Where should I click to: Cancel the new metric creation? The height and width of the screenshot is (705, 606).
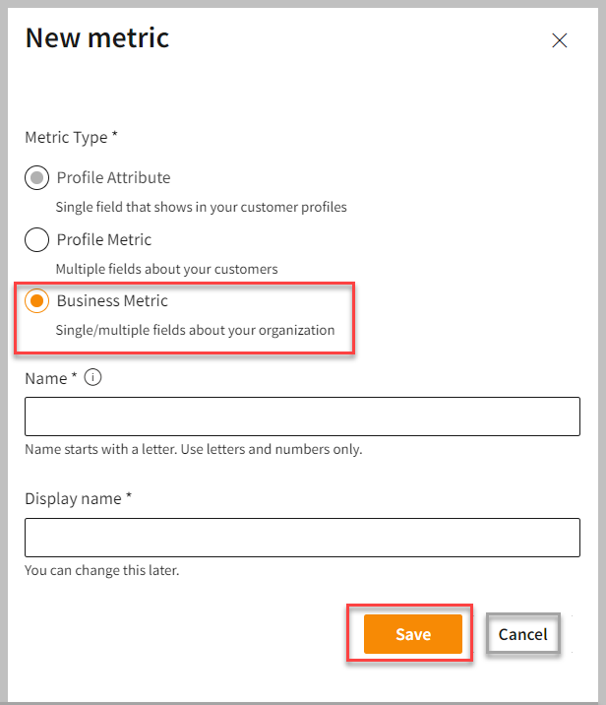click(x=522, y=634)
